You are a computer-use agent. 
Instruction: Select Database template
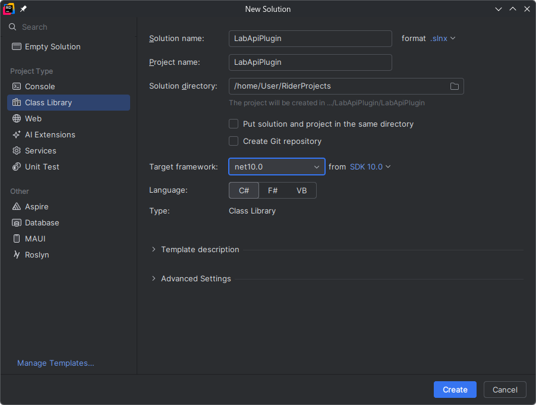[68, 222]
